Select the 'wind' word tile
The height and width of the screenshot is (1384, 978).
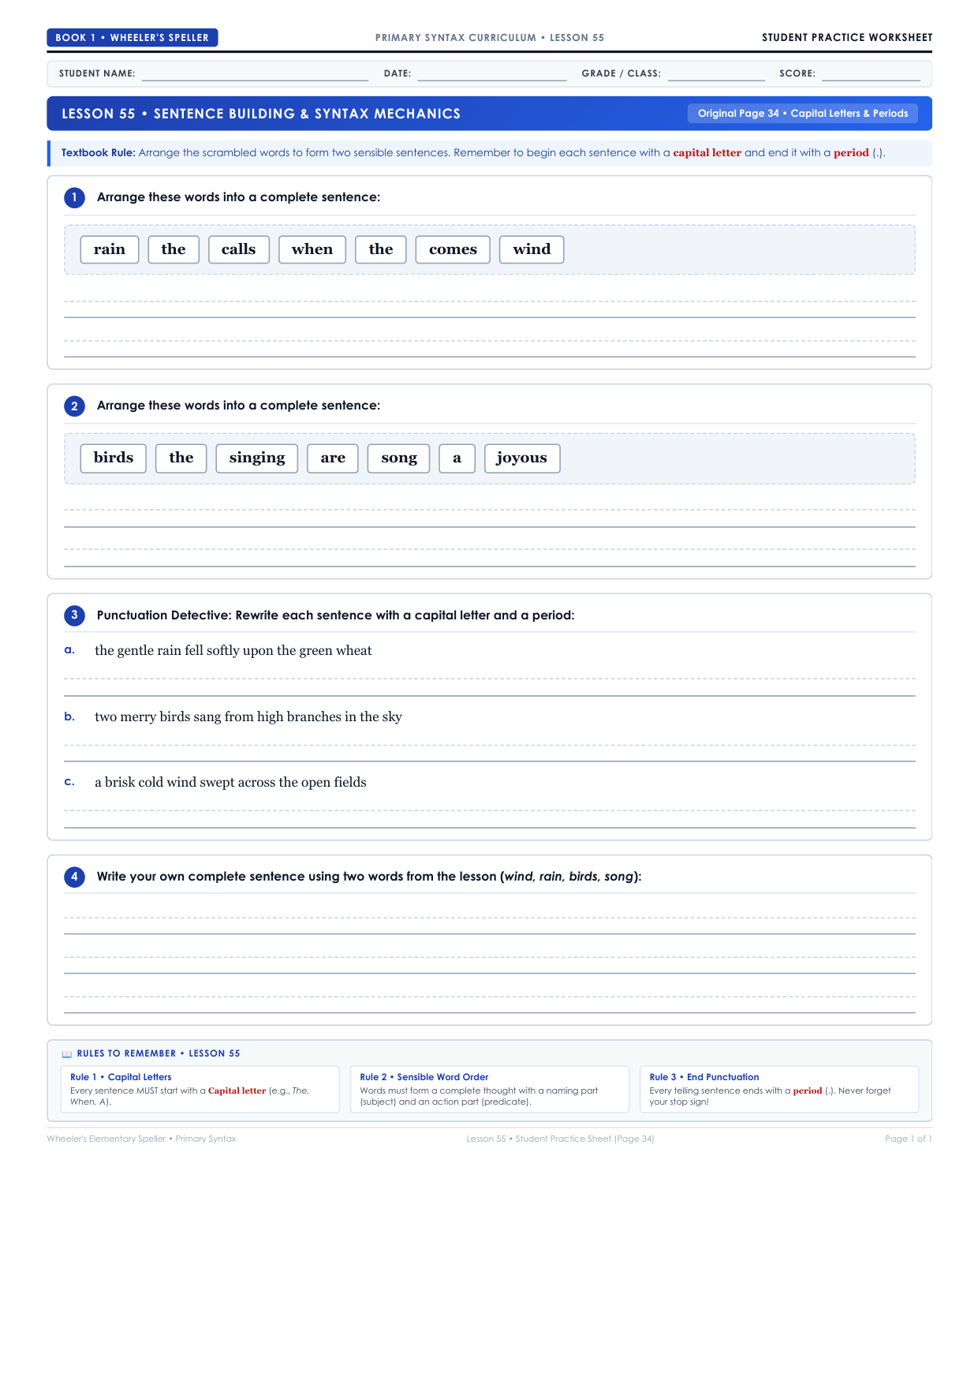click(532, 249)
